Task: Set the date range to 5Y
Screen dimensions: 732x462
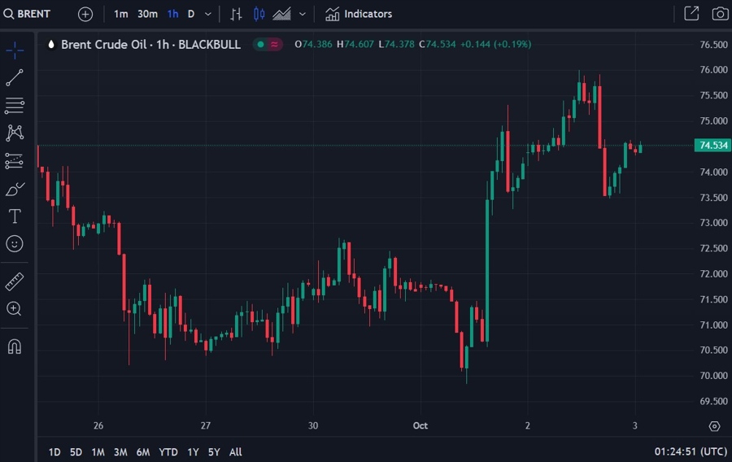Action: click(x=214, y=451)
